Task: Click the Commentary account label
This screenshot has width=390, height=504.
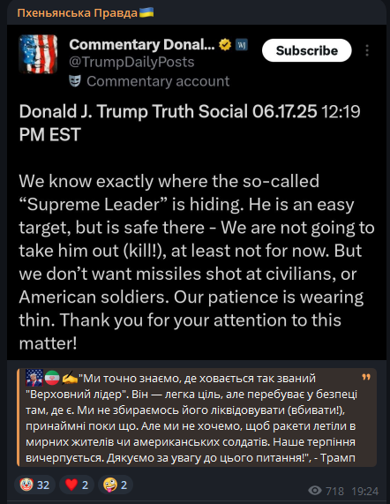Action: click(x=158, y=81)
